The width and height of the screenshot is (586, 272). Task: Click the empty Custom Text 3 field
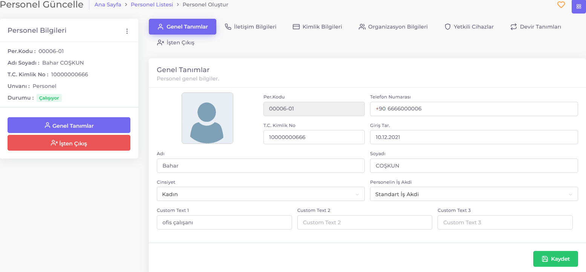point(505,222)
